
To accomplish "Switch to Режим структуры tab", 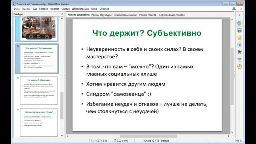I will click(x=101, y=15).
